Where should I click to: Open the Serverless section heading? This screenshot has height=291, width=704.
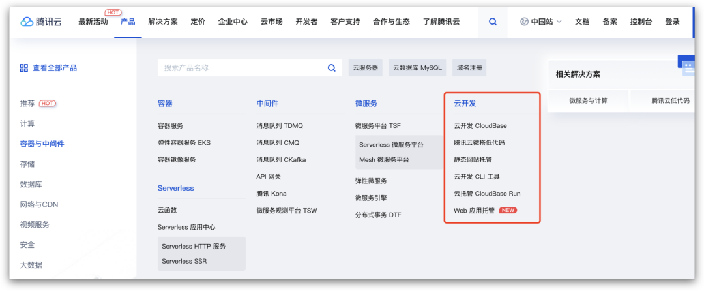tap(175, 188)
